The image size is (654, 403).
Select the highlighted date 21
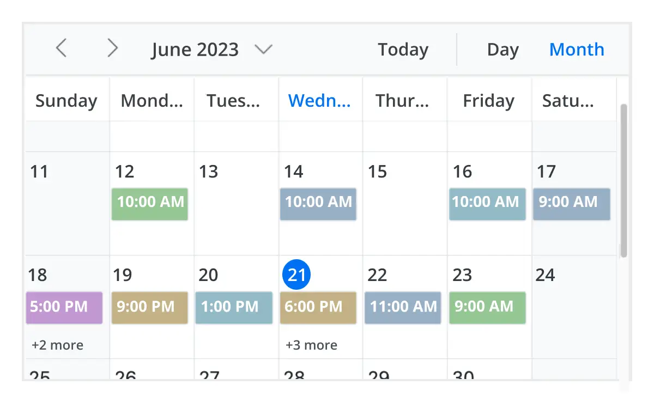[x=296, y=274]
